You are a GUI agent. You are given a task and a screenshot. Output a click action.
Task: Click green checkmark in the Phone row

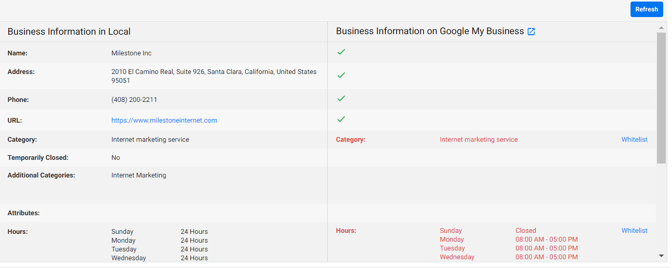pos(341,98)
